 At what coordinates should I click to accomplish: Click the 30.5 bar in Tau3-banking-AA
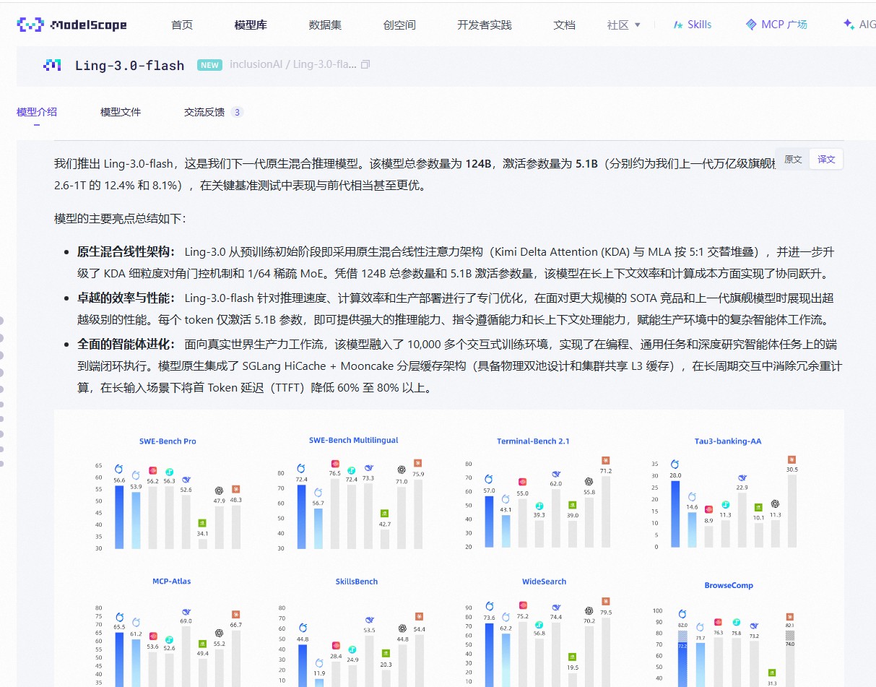click(792, 511)
